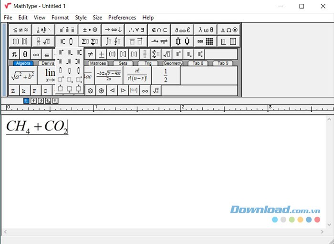The image size is (334, 244).
Task: Insert the plus-minus symbol
Action: tap(102, 54)
